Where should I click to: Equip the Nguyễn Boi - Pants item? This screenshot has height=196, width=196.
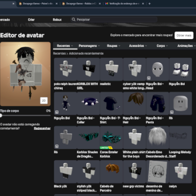click(157, 103)
